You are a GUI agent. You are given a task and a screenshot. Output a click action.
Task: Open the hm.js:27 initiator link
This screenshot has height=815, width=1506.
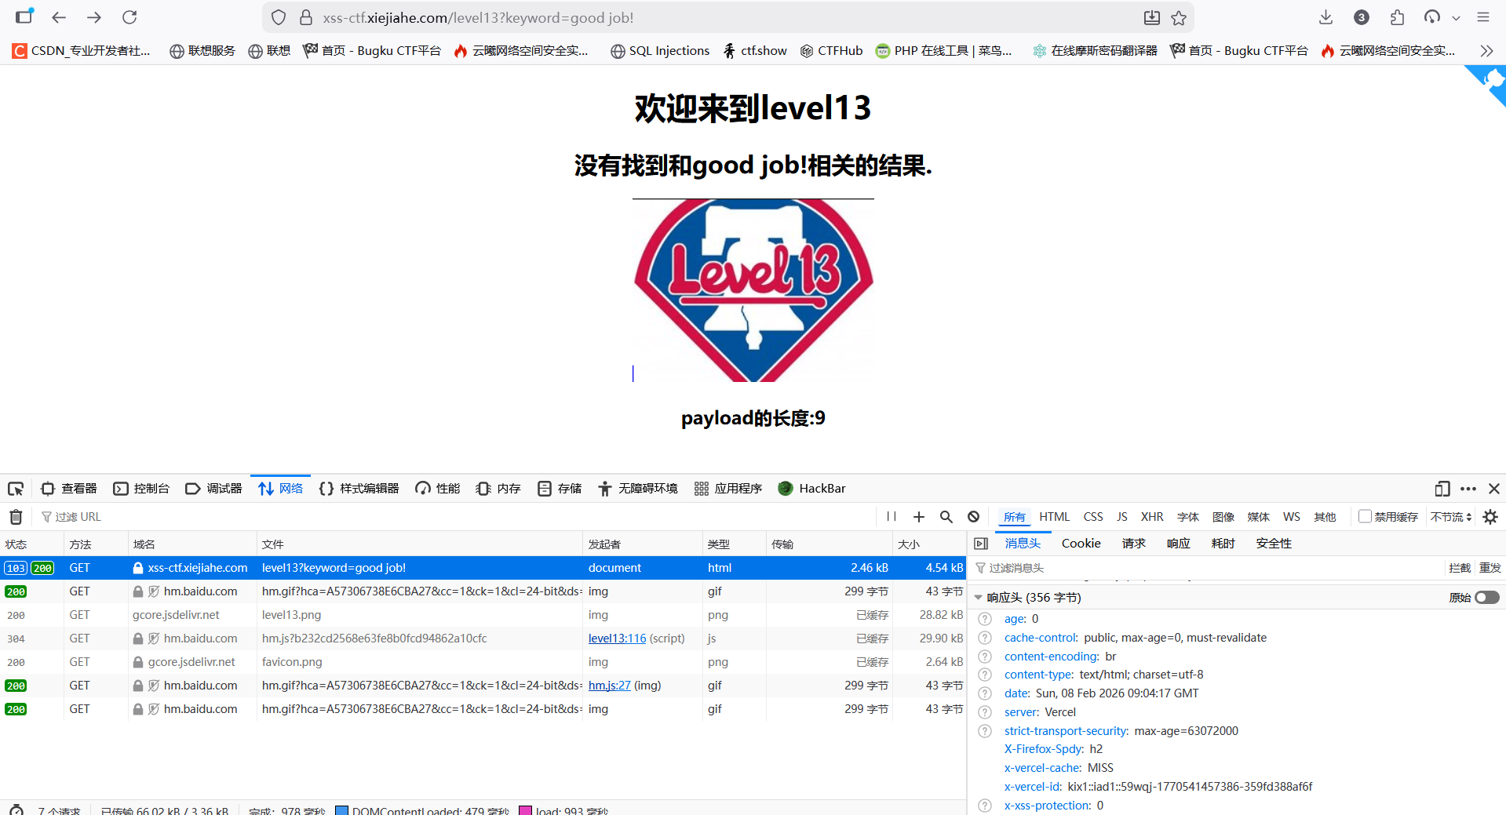(x=609, y=686)
